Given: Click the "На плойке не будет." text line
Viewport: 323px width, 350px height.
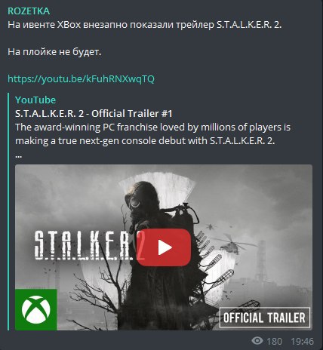Looking at the screenshot, I should pyautogui.click(x=54, y=52).
